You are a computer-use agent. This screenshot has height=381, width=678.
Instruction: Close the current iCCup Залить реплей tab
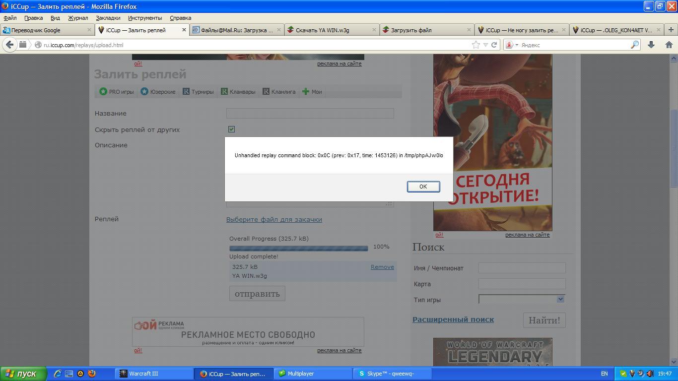pos(184,30)
